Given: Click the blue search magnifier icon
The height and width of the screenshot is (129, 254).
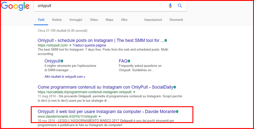Looking at the screenshot, I should point(180,6).
